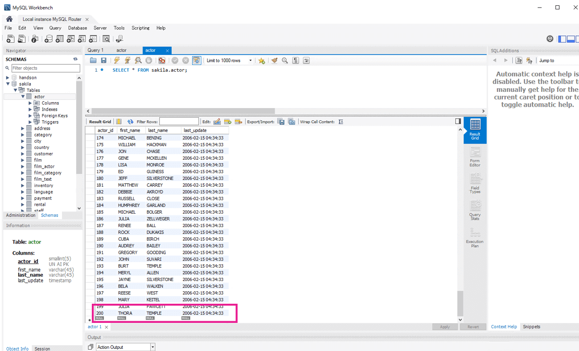
Task: Refresh schemas list icon
Action: [75, 59]
